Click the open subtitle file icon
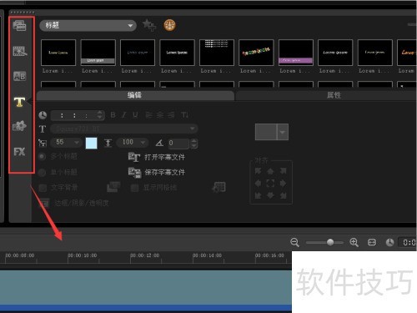 tap(134, 157)
